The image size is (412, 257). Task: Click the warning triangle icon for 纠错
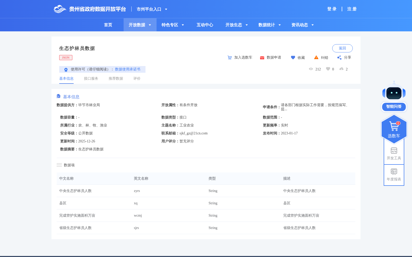[x=316, y=57]
